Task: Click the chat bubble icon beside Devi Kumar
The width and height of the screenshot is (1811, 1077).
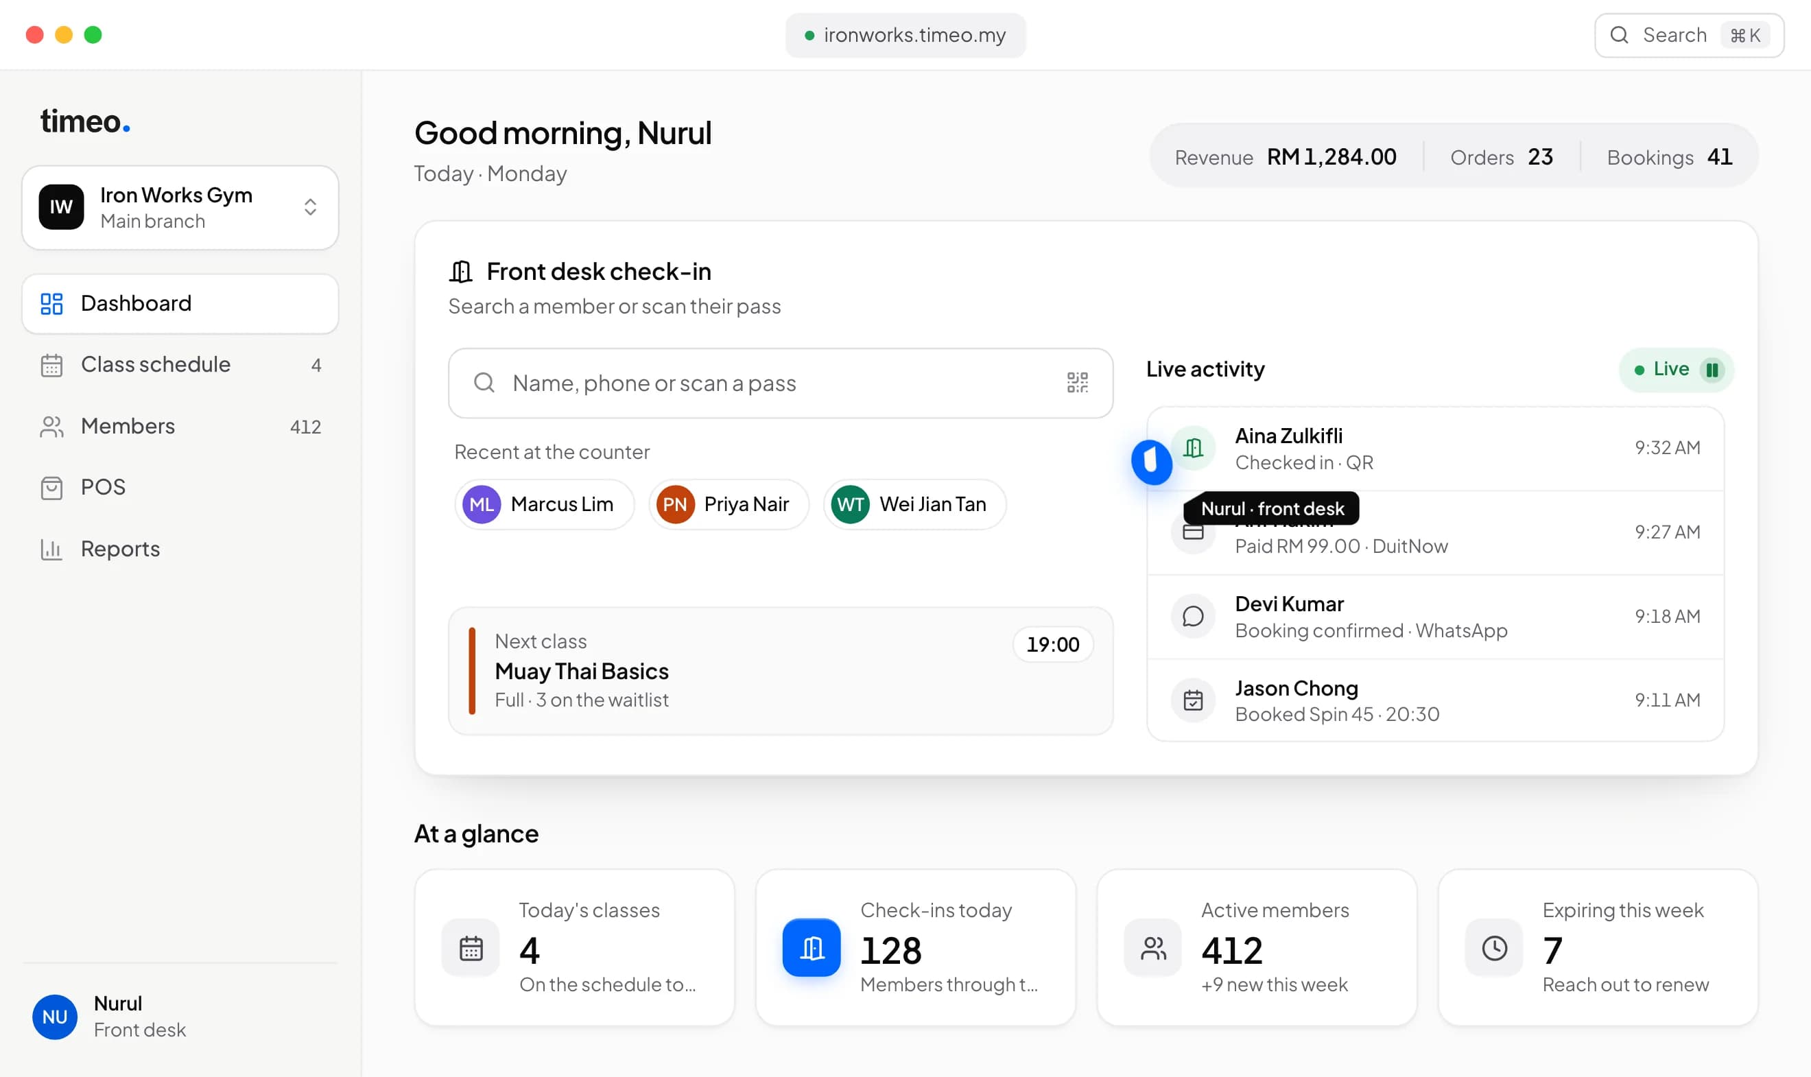Action: [x=1193, y=616]
